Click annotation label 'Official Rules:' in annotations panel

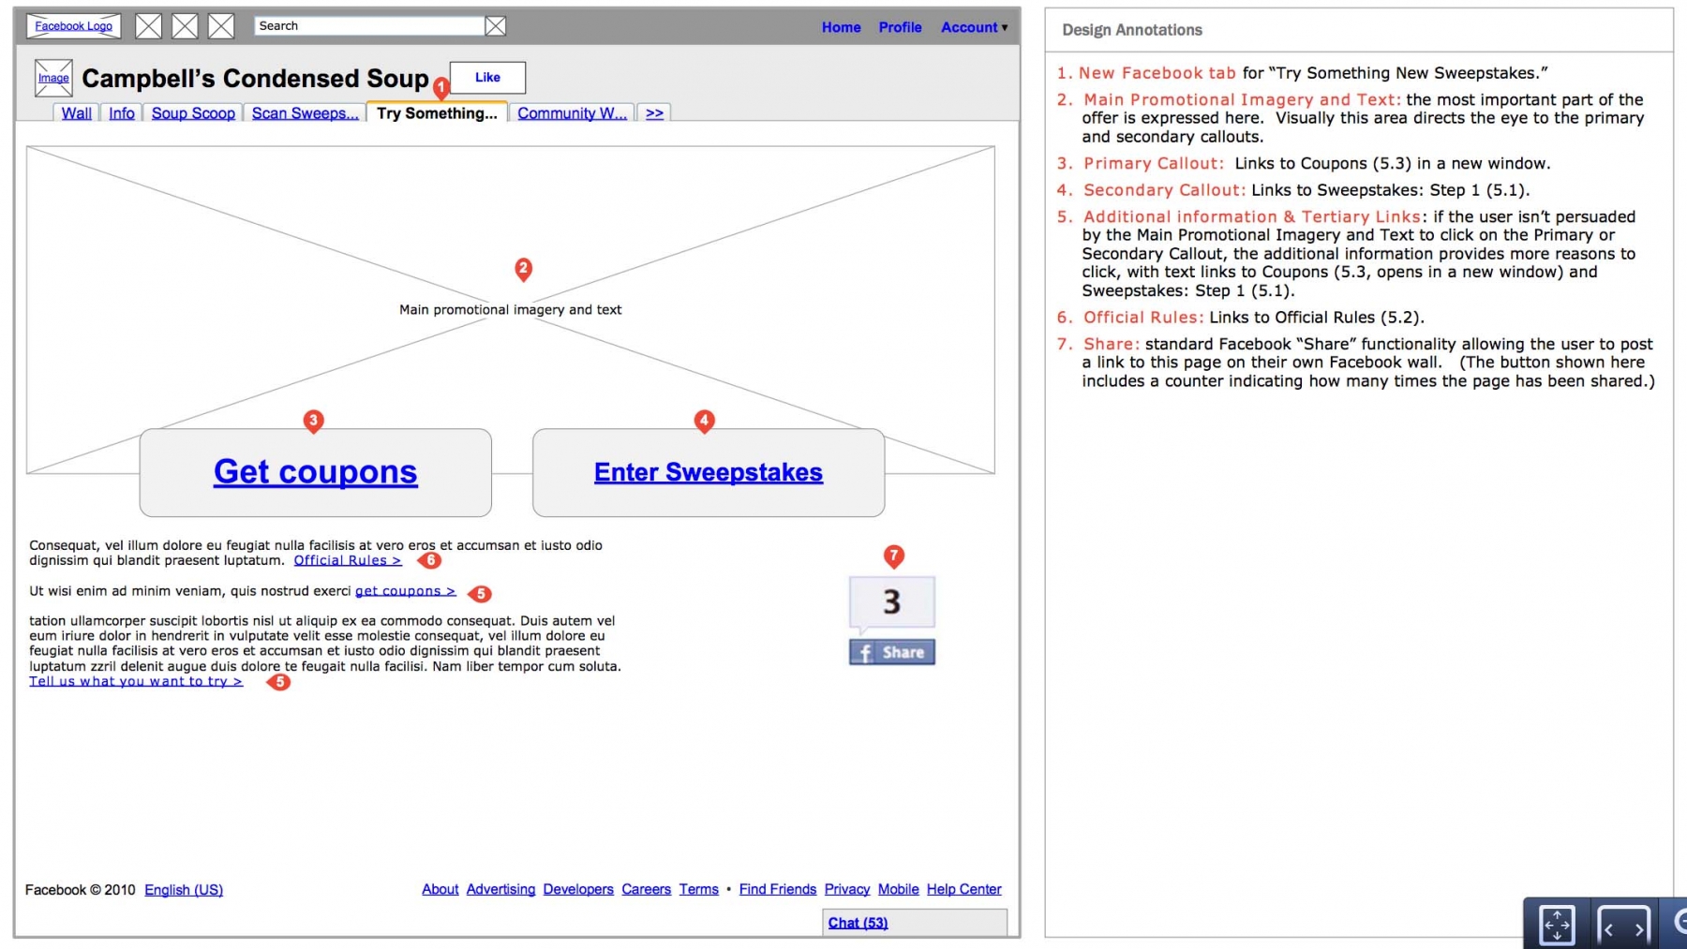coord(1143,318)
